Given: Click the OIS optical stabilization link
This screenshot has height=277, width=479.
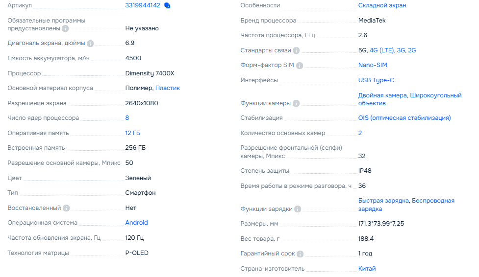Looking at the screenshot, I should coord(404,118).
